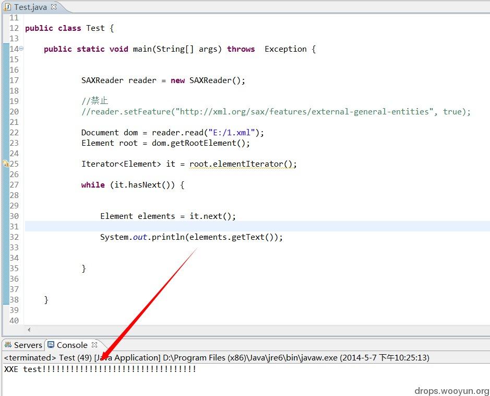Viewport: 490px width, 396px height.
Task: Click the SAXReader constructor call on line 17
Action: 217,80
